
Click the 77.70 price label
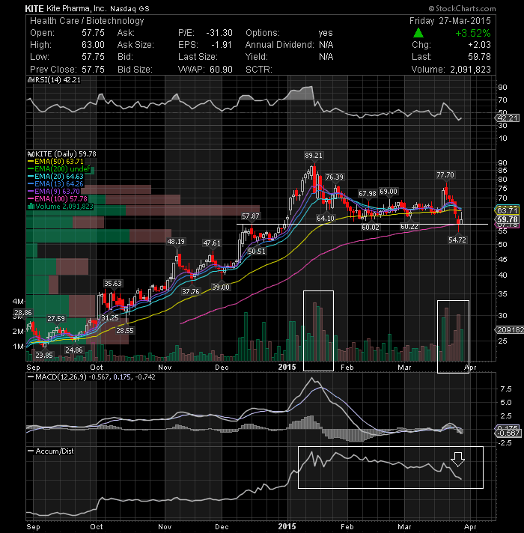click(445, 175)
